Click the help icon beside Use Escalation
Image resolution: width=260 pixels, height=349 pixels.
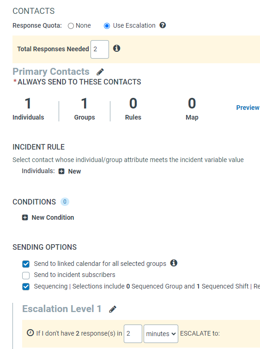[163, 25]
